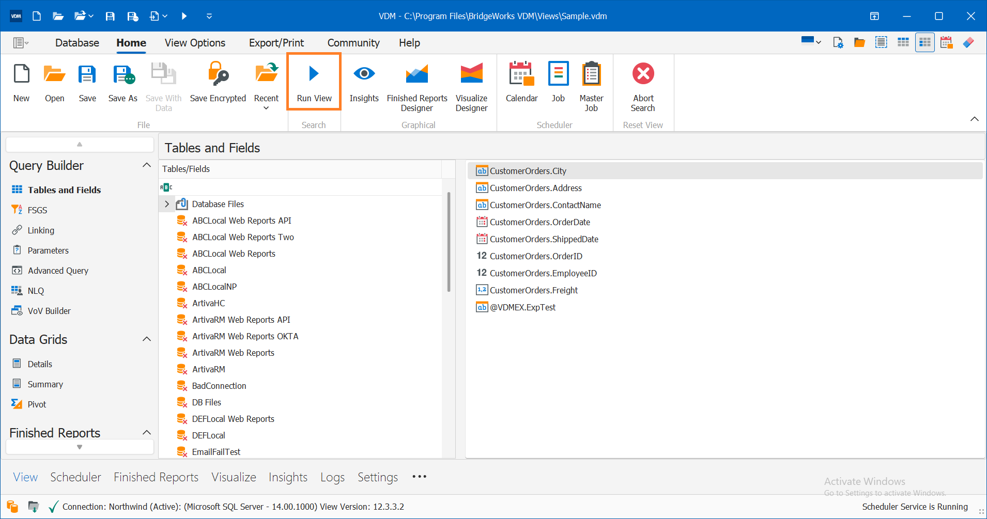This screenshot has width=987, height=519.
Task: Open Master Job clipboard icon
Action: pos(591,87)
